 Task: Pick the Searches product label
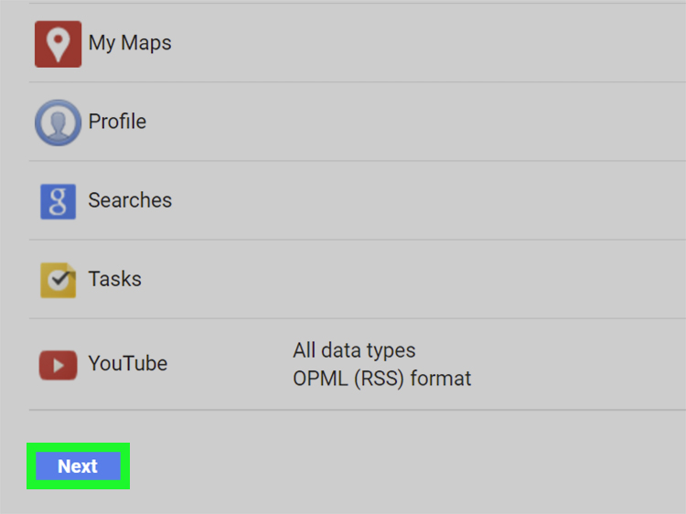coord(130,200)
